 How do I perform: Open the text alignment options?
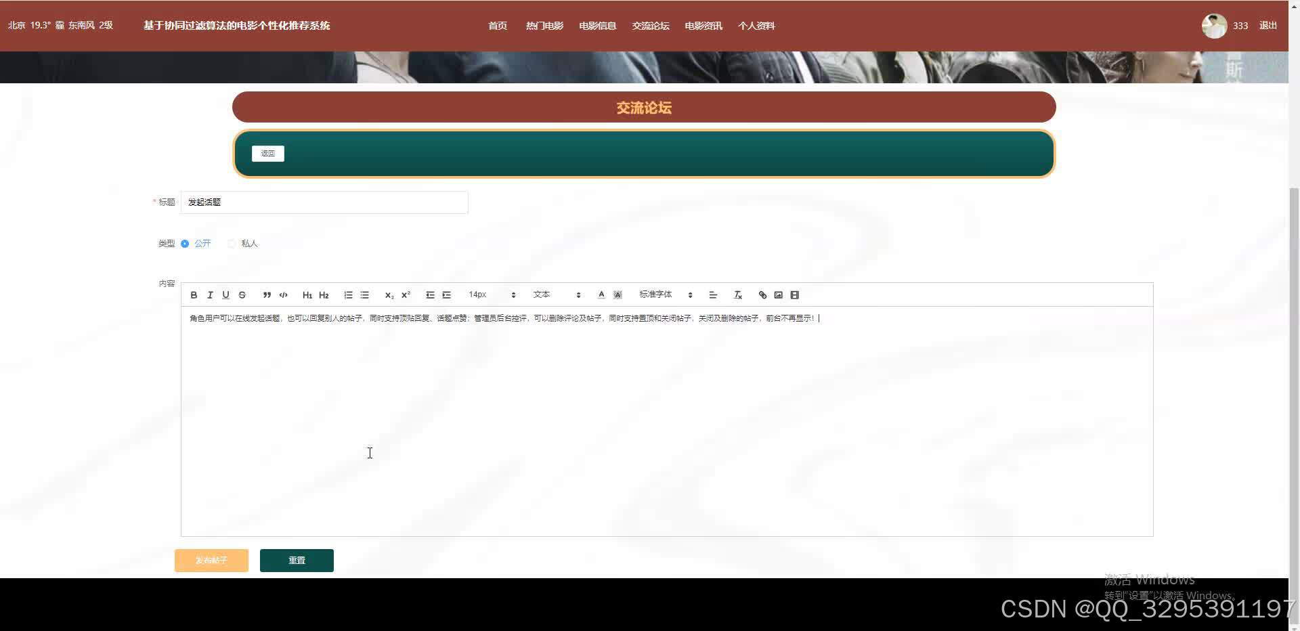pyautogui.click(x=713, y=295)
